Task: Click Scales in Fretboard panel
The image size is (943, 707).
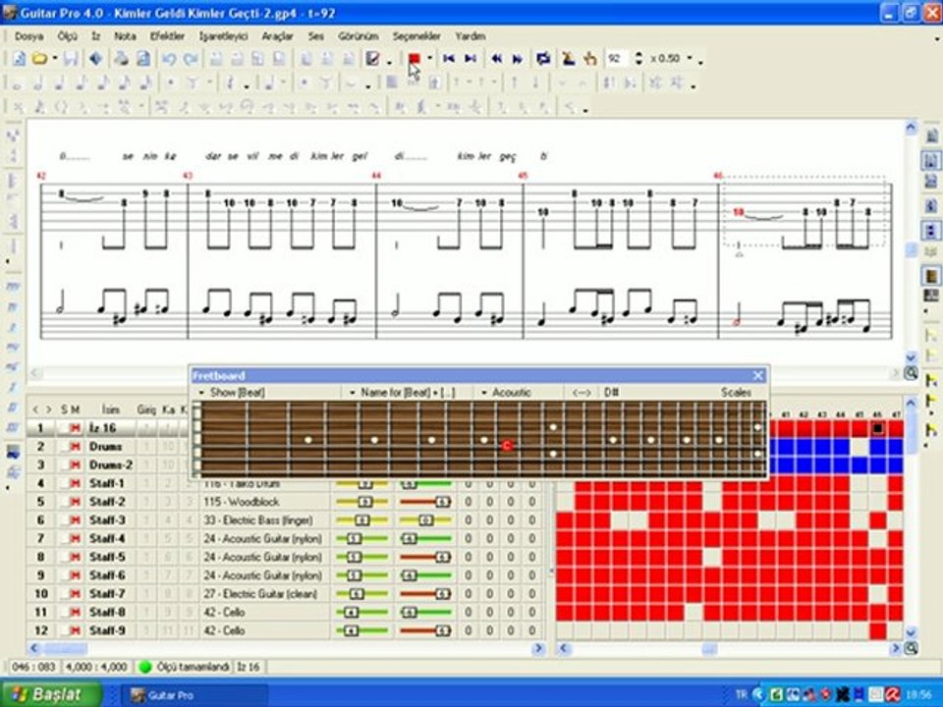Action: pyautogui.click(x=736, y=393)
